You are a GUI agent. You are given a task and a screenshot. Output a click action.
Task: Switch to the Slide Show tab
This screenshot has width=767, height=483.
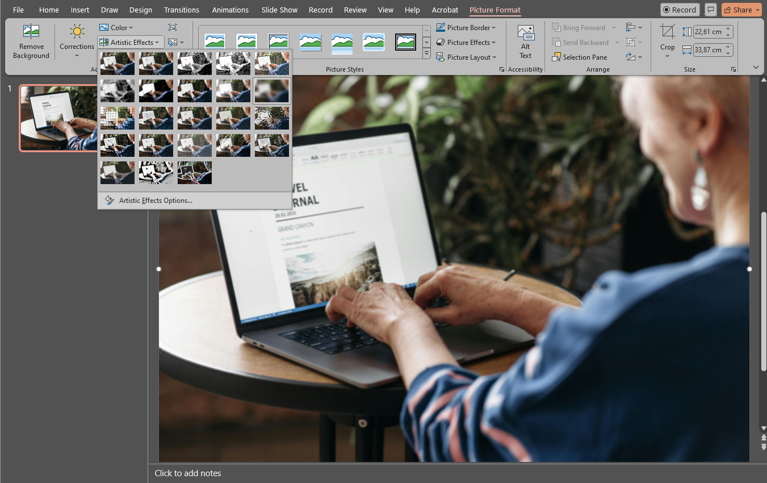279,10
